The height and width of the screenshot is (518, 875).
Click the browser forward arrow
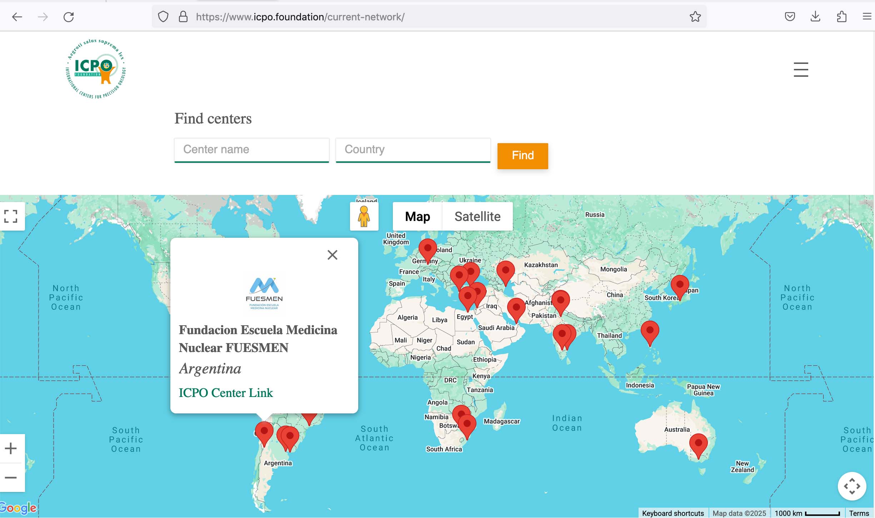[43, 17]
